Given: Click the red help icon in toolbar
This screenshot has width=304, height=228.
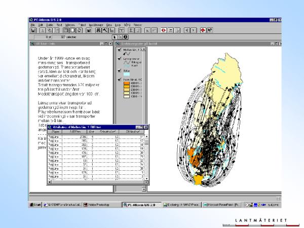Looking at the screenshot, I should (x=203, y=30).
